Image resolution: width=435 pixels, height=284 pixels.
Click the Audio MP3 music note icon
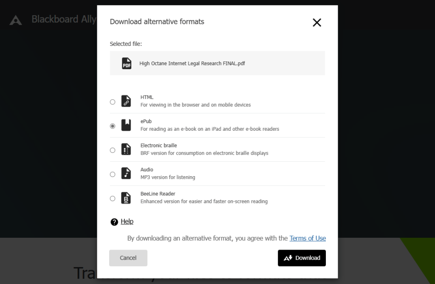coord(126,174)
